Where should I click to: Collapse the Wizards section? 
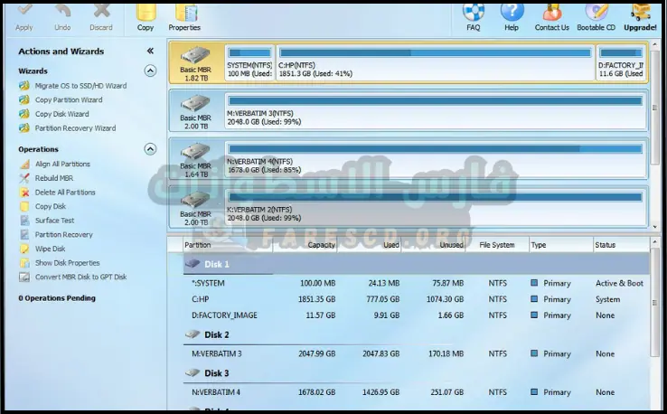tap(150, 71)
